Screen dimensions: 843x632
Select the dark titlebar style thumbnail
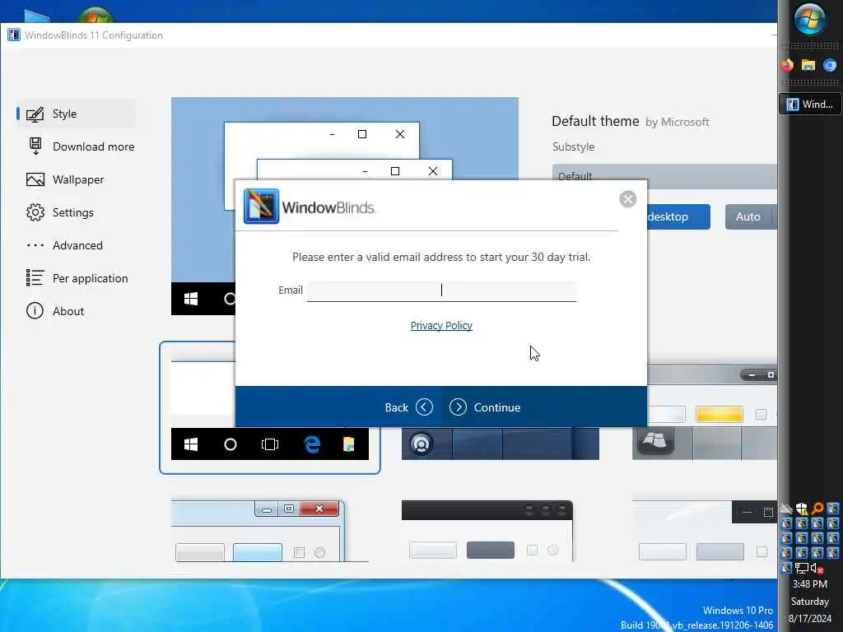[487, 531]
